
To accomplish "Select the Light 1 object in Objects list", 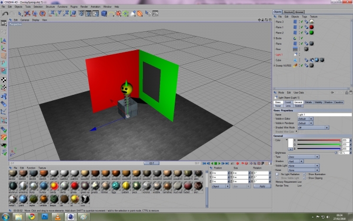I will click(279, 55).
